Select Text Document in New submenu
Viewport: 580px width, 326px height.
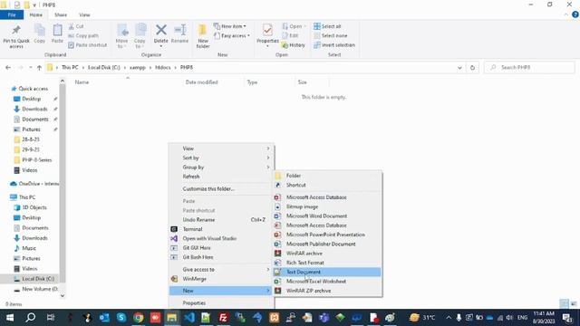(327, 272)
